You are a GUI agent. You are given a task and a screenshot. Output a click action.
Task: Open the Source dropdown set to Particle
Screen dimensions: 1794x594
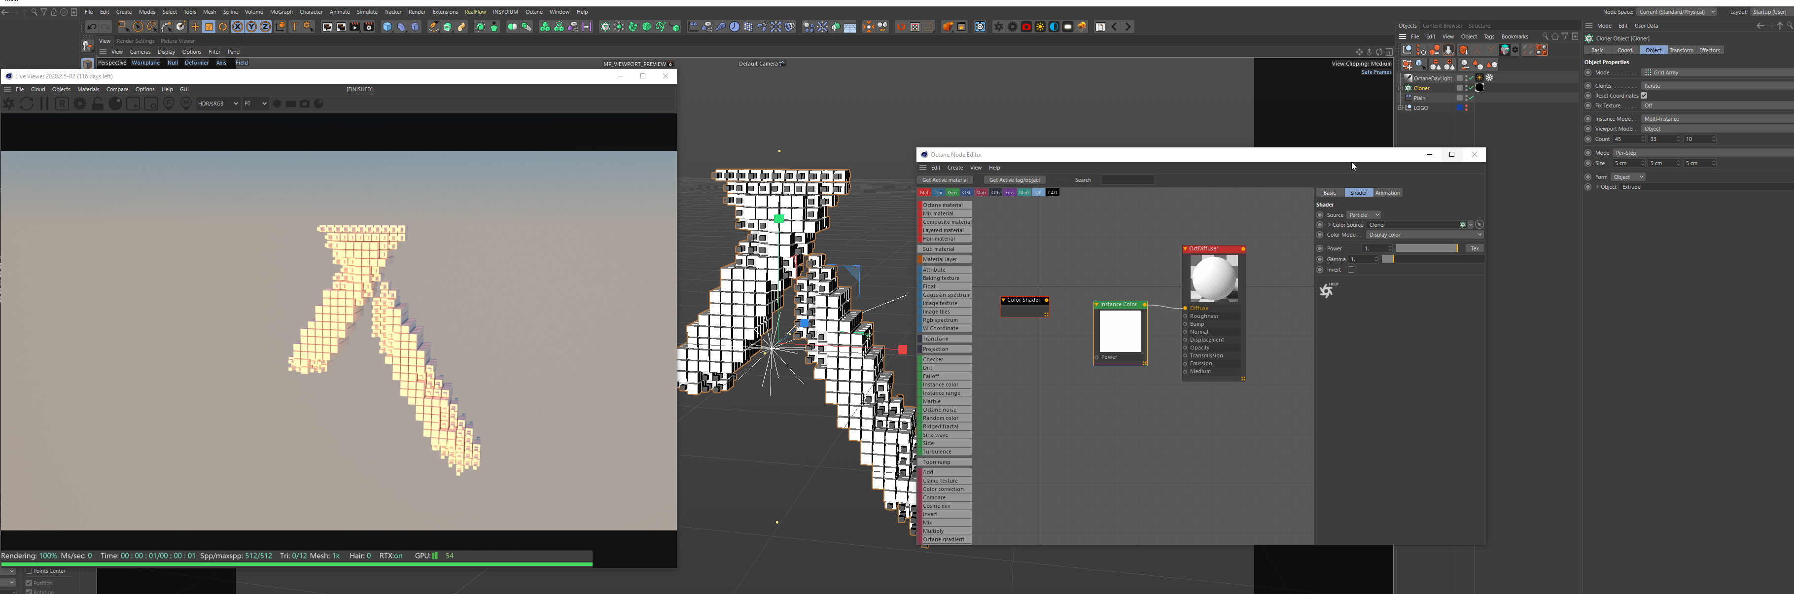coord(1363,215)
